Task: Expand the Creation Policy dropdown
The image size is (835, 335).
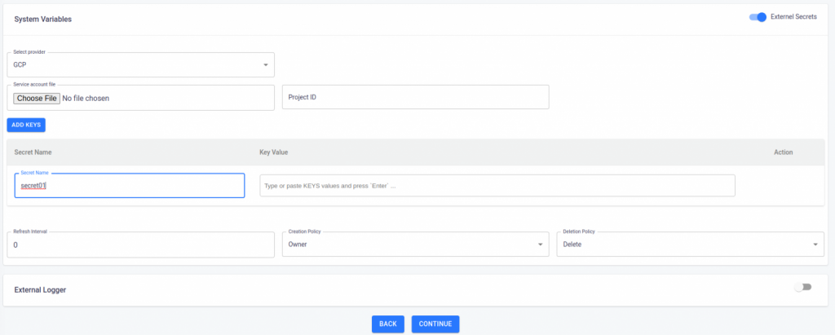Action: pos(415,244)
